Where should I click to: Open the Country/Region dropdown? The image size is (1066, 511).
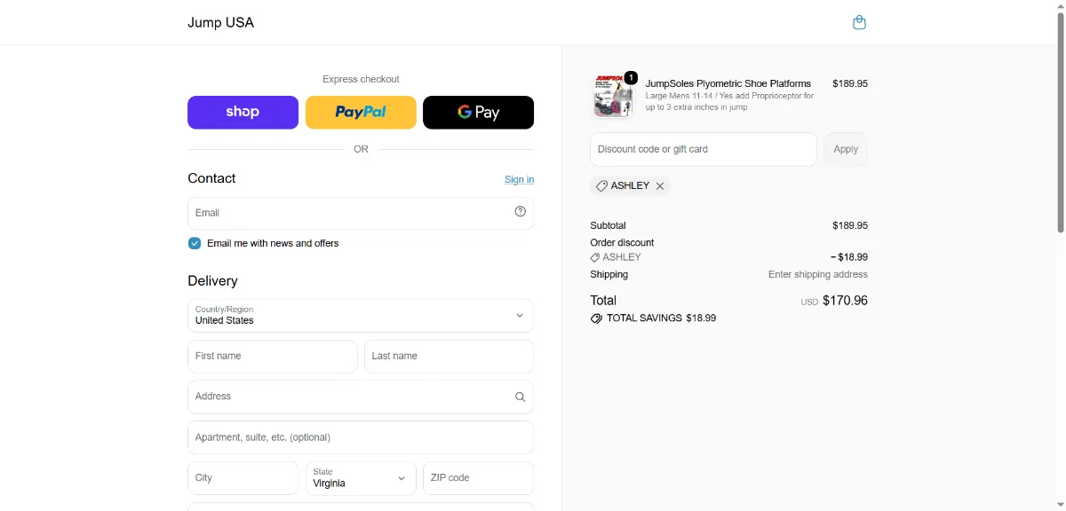click(x=361, y=316)
